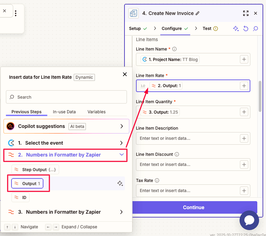Click plus button in Tax Rate field
Image resolution: width=266 pixels, height=236 pixels.
coord(244,191)
